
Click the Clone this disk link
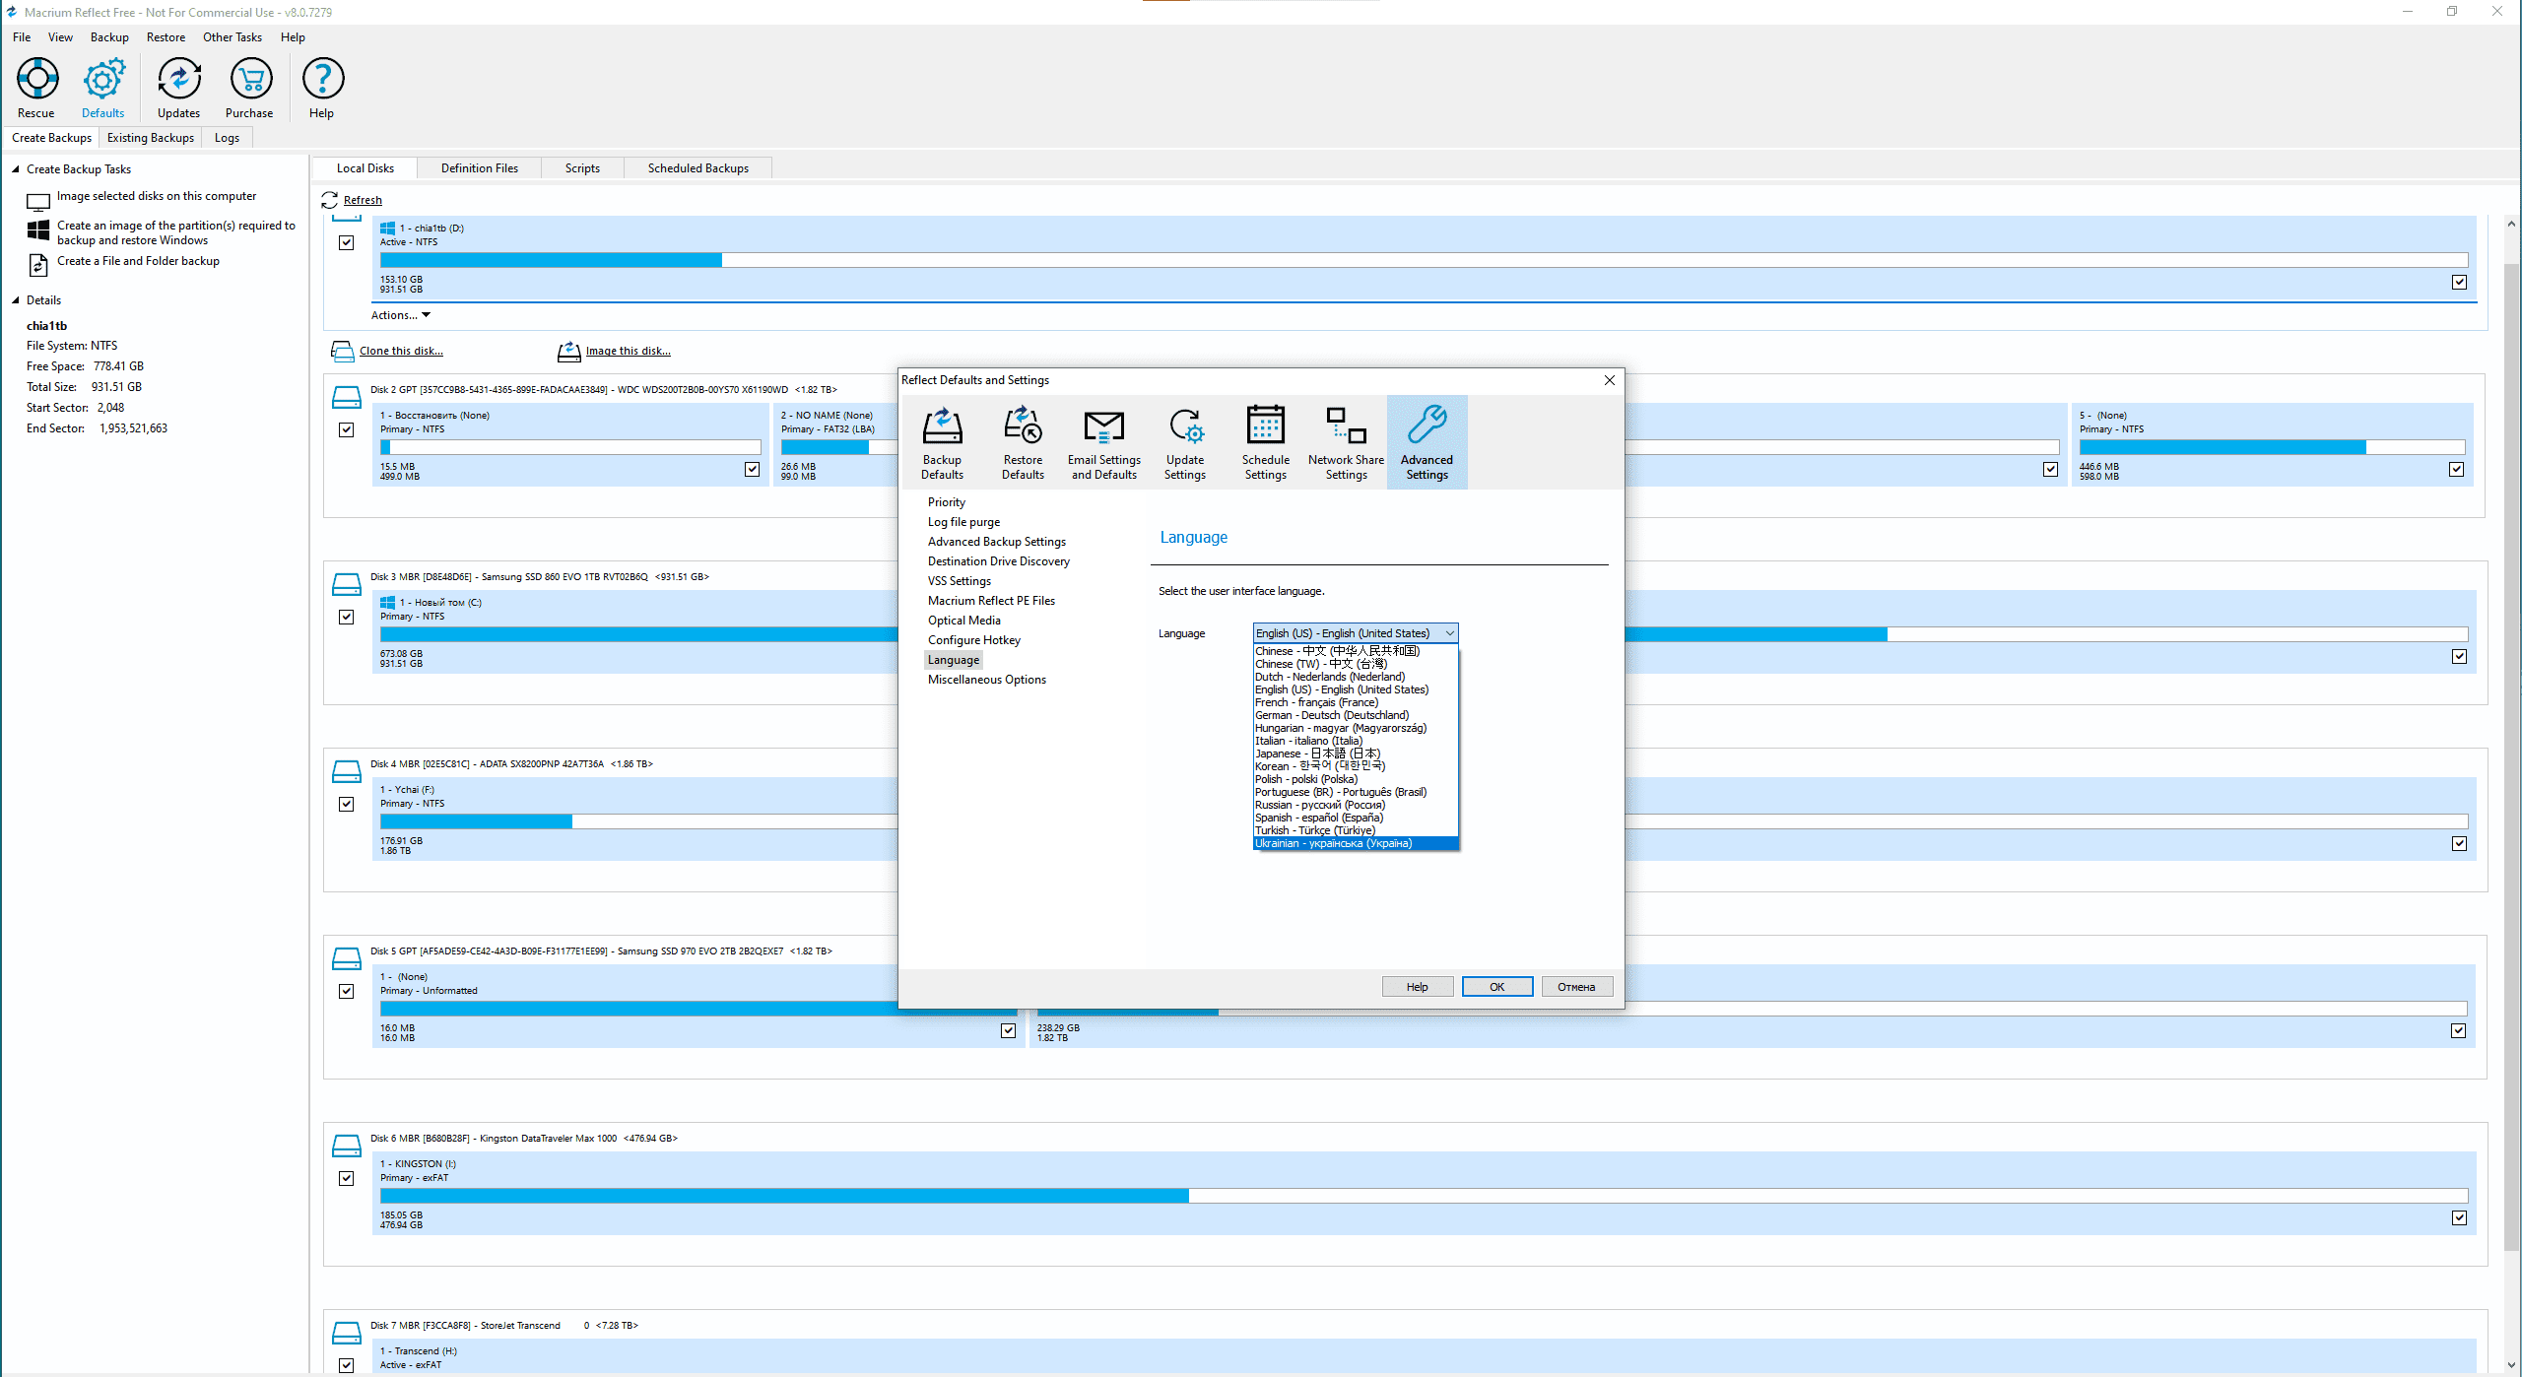pos(401,351)
